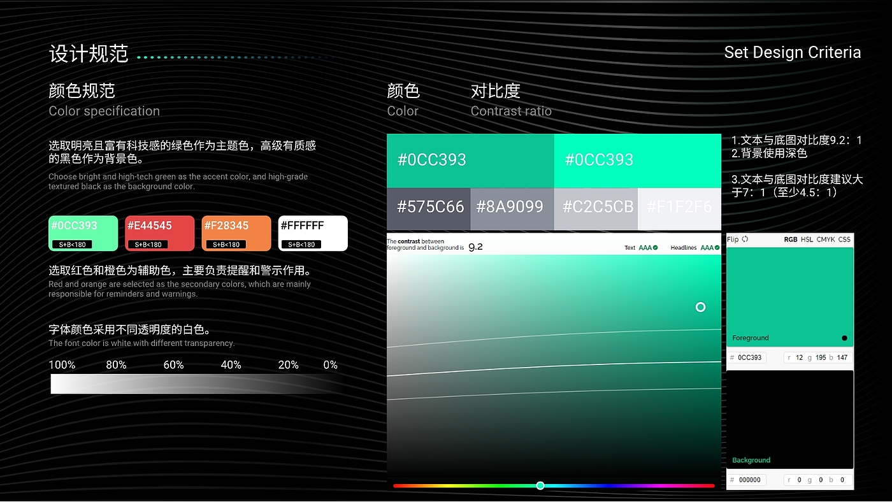Pick the #F1F2F6 near-white block
The width and height of the screenshot is (892, 502).
click(679, 209)
